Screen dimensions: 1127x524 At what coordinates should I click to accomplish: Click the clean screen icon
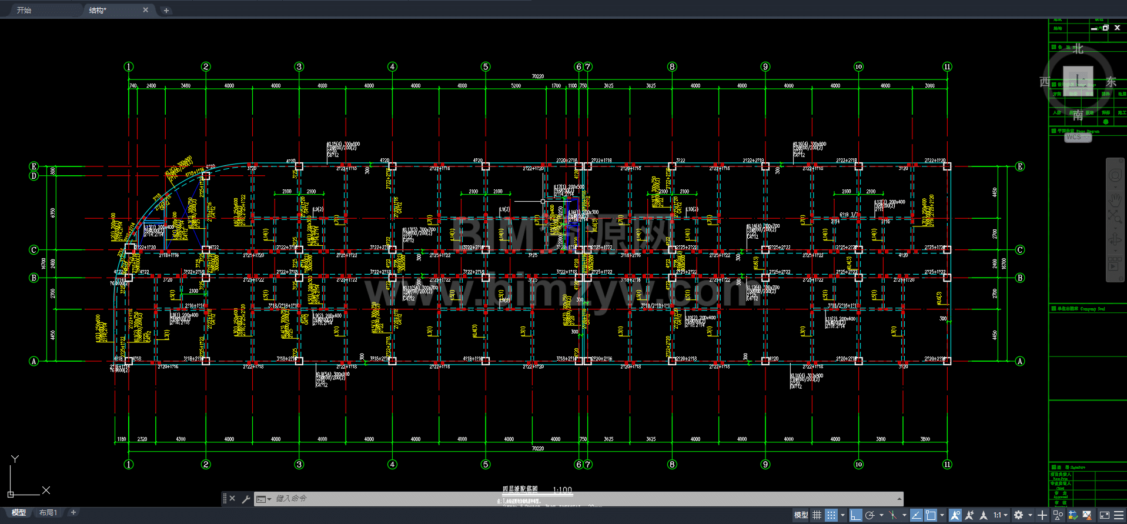(x=1104, y=515)
